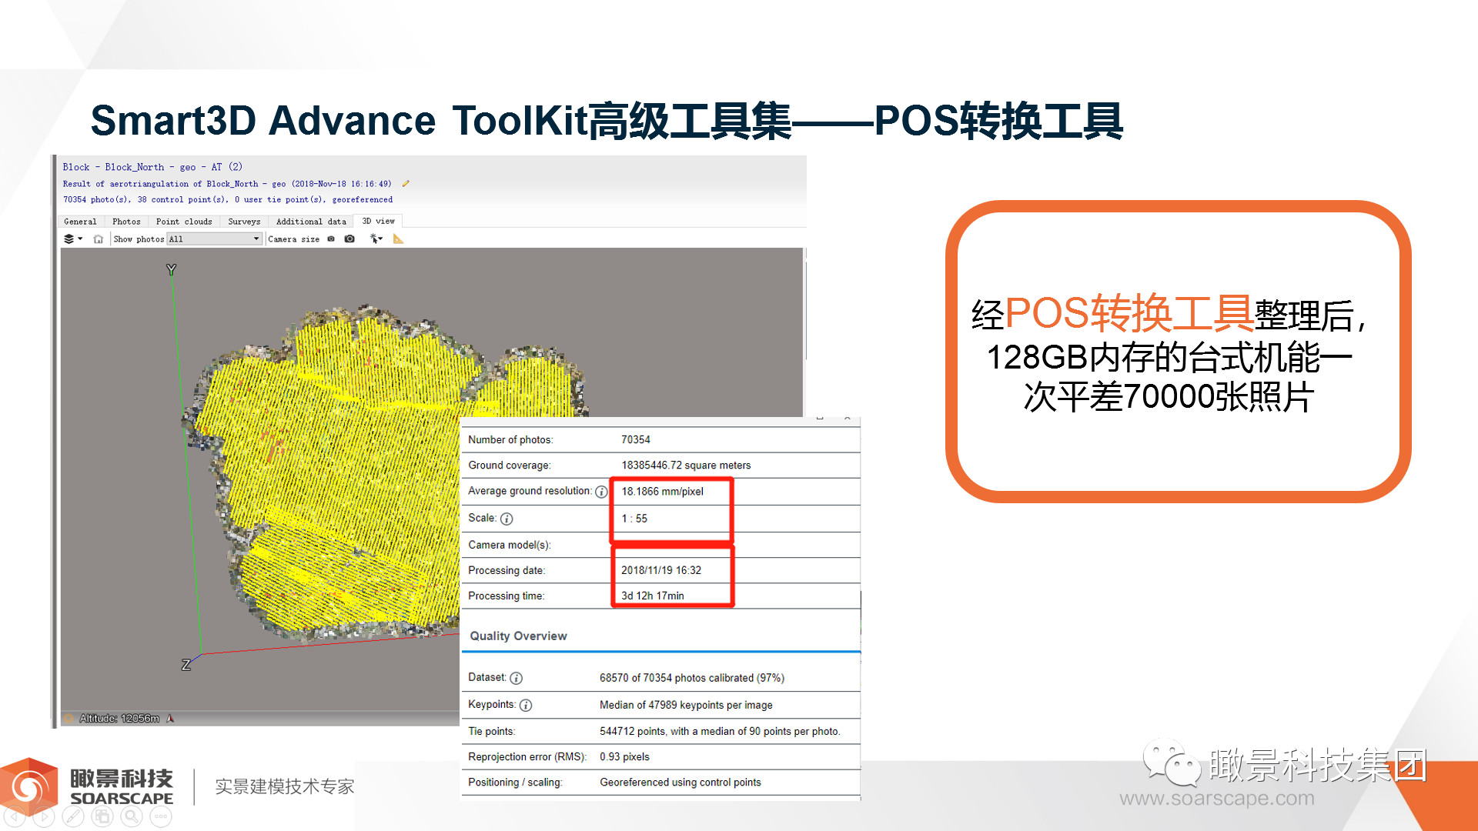This screenshot has height=831, width=1478.
Task: Open the selection/navigation mode tool dropdown
Action: (x=376, y=239)
